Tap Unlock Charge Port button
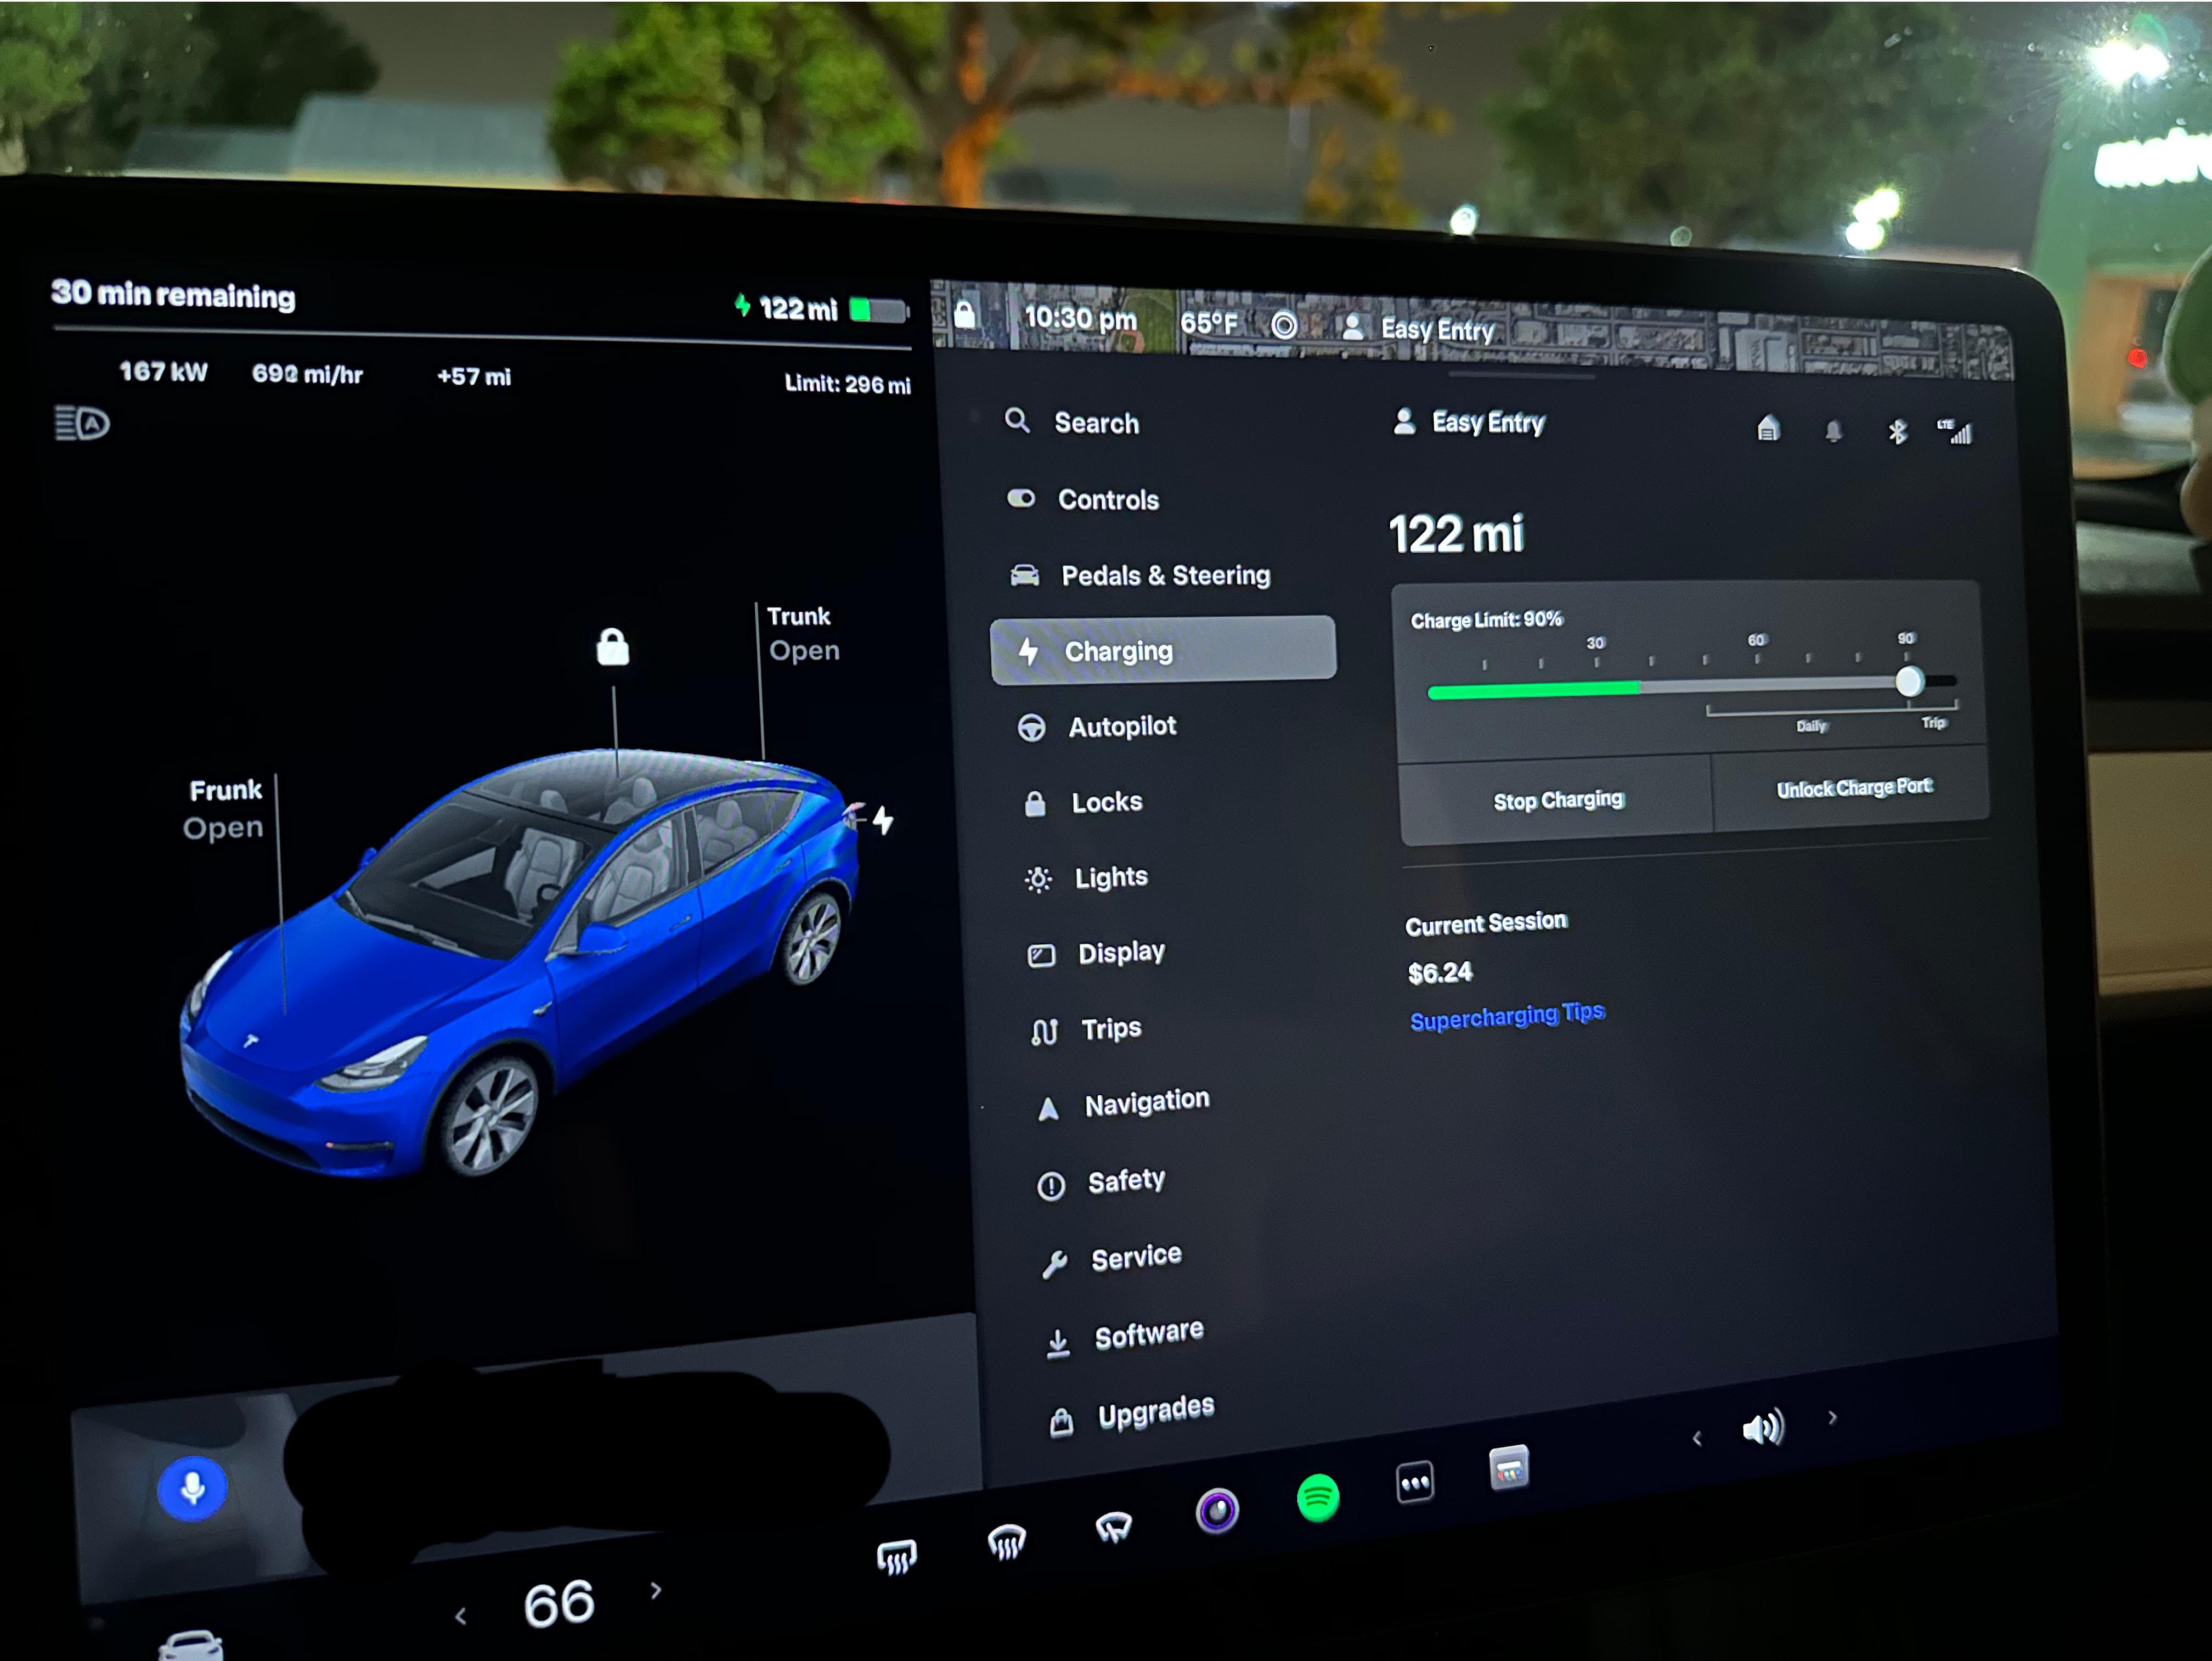The width and height of the screenshot is (2212, 1661). [x=1853, y=788]
